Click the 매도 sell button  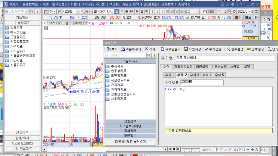pyautogui.click(x=248, y=18)
